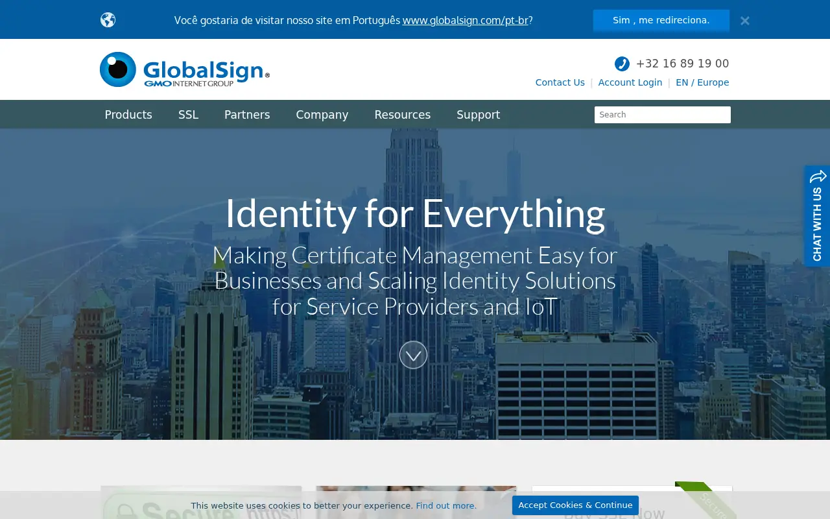
Task: Open the Chat With Us side tab
Action: 817,216
